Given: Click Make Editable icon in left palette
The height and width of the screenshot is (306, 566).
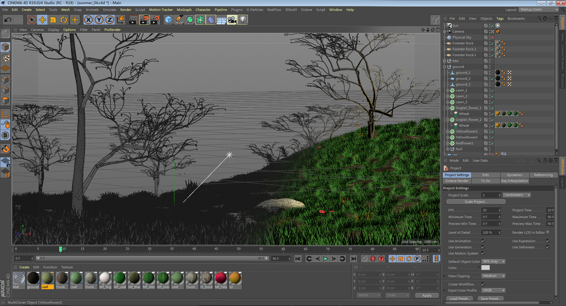Looking at the screenshot, I should [x=6, y=34].
